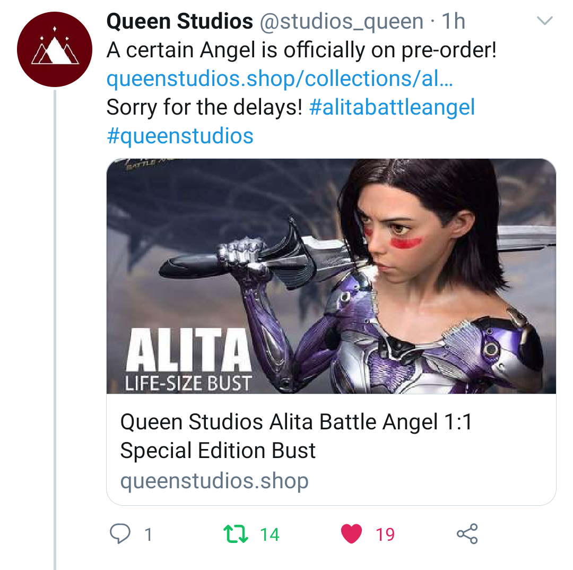Follow the queenstudios.shop/collections link
Screen dimensions: 573x570
pos(280,79)
